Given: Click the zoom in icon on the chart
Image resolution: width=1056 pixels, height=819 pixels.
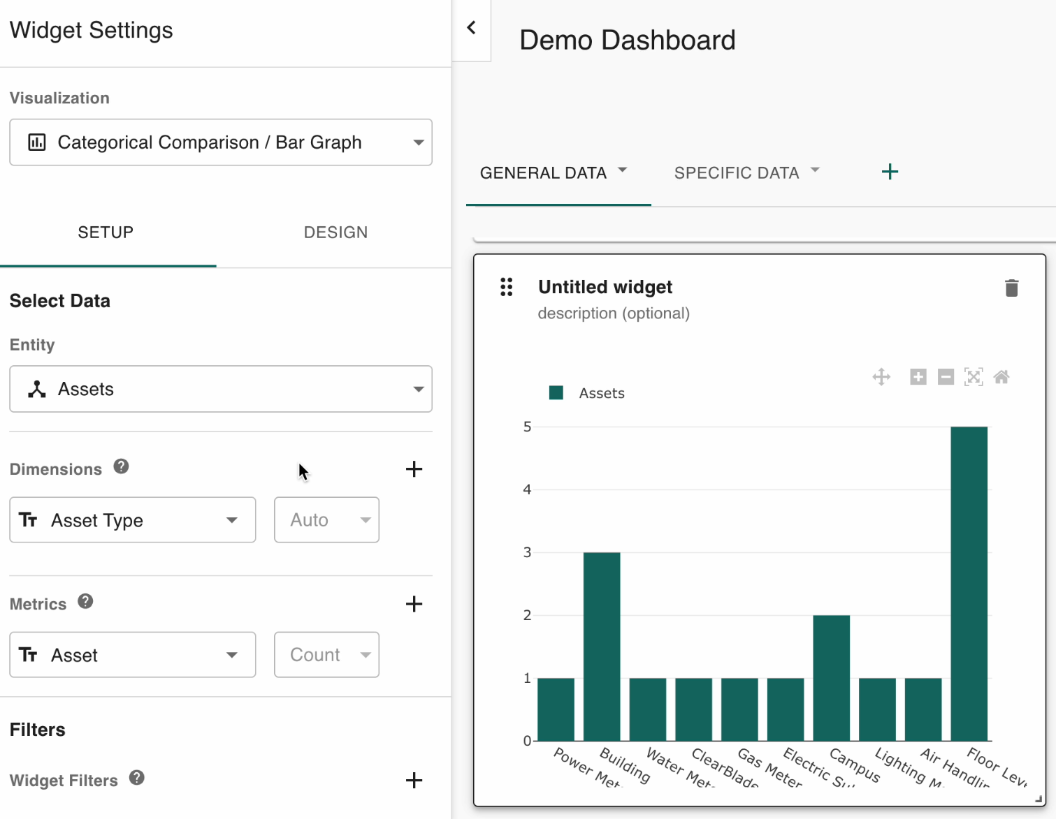Looking at the screenshot, I should tap(918, 377).
